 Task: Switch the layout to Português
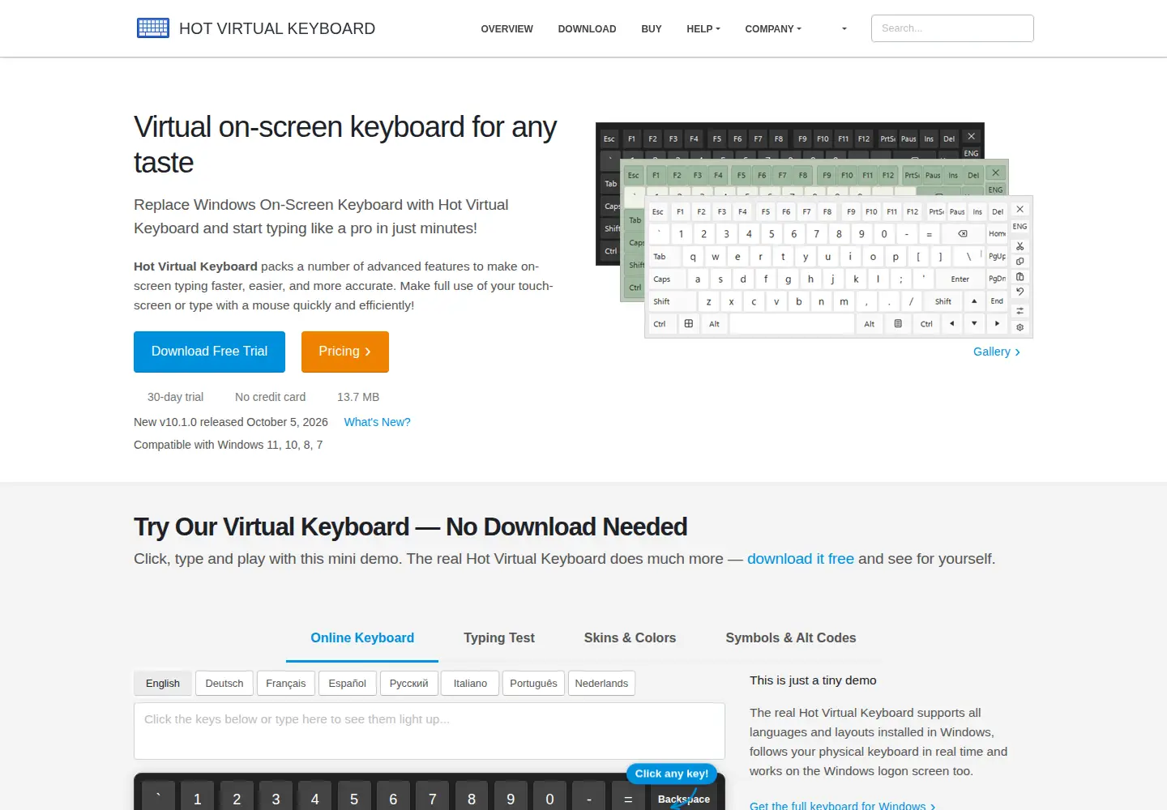click(x=533, y=684)
